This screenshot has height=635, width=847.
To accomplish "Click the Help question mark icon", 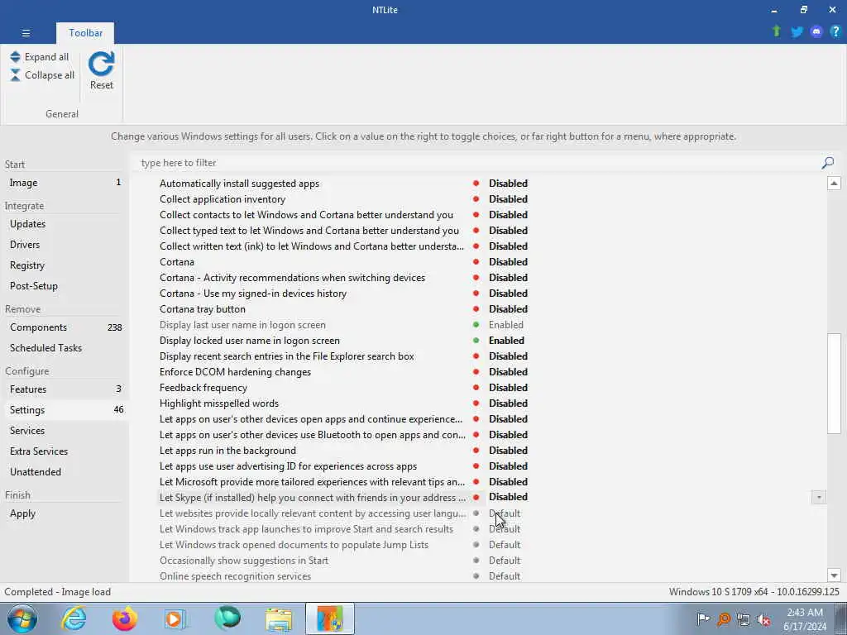I will [x=835, y=32].
